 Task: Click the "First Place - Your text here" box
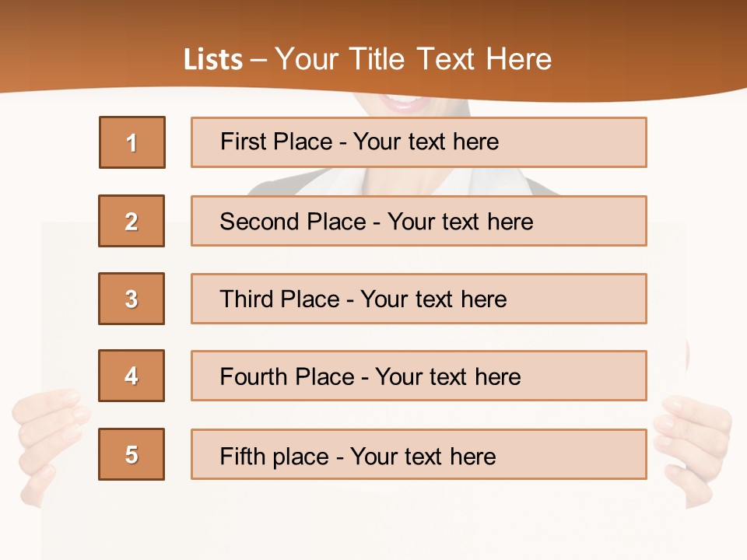click(x=419, y=142)
